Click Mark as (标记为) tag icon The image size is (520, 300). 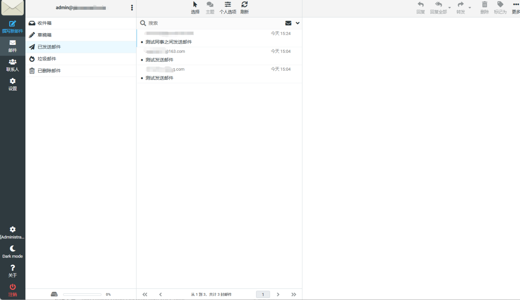(500, 8)
